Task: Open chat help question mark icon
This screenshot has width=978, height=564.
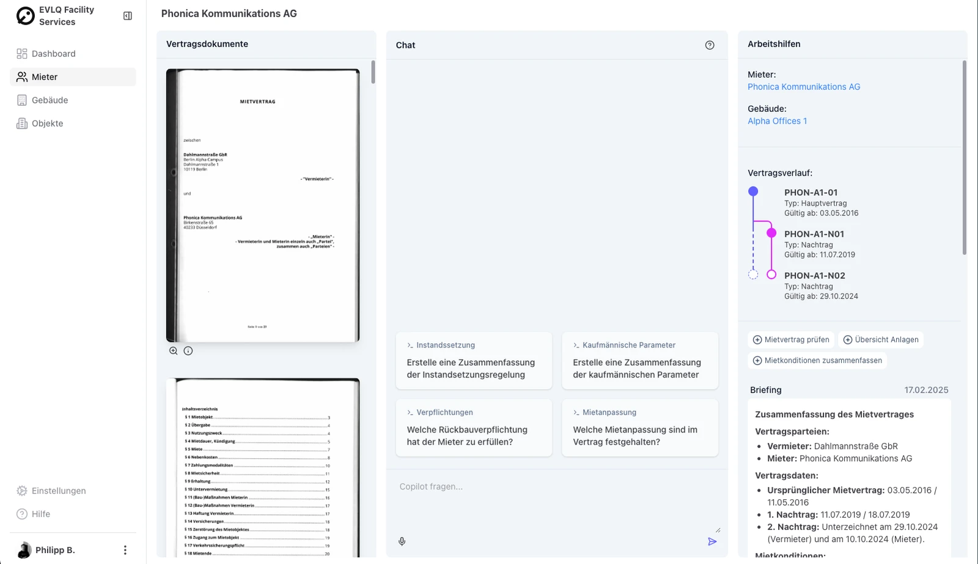Action: point(710,45)
